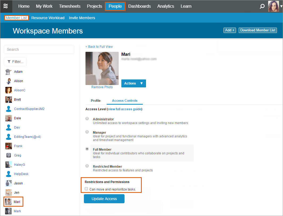Click Dale's avatar photo
The width and height of the screenshot is (283, 216).
8,118
